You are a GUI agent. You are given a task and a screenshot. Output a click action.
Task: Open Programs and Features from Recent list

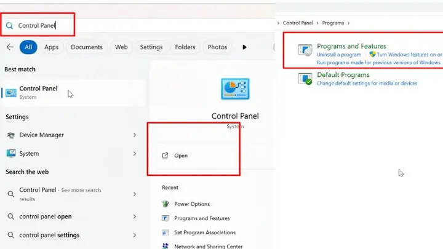[x=202, y=218]
